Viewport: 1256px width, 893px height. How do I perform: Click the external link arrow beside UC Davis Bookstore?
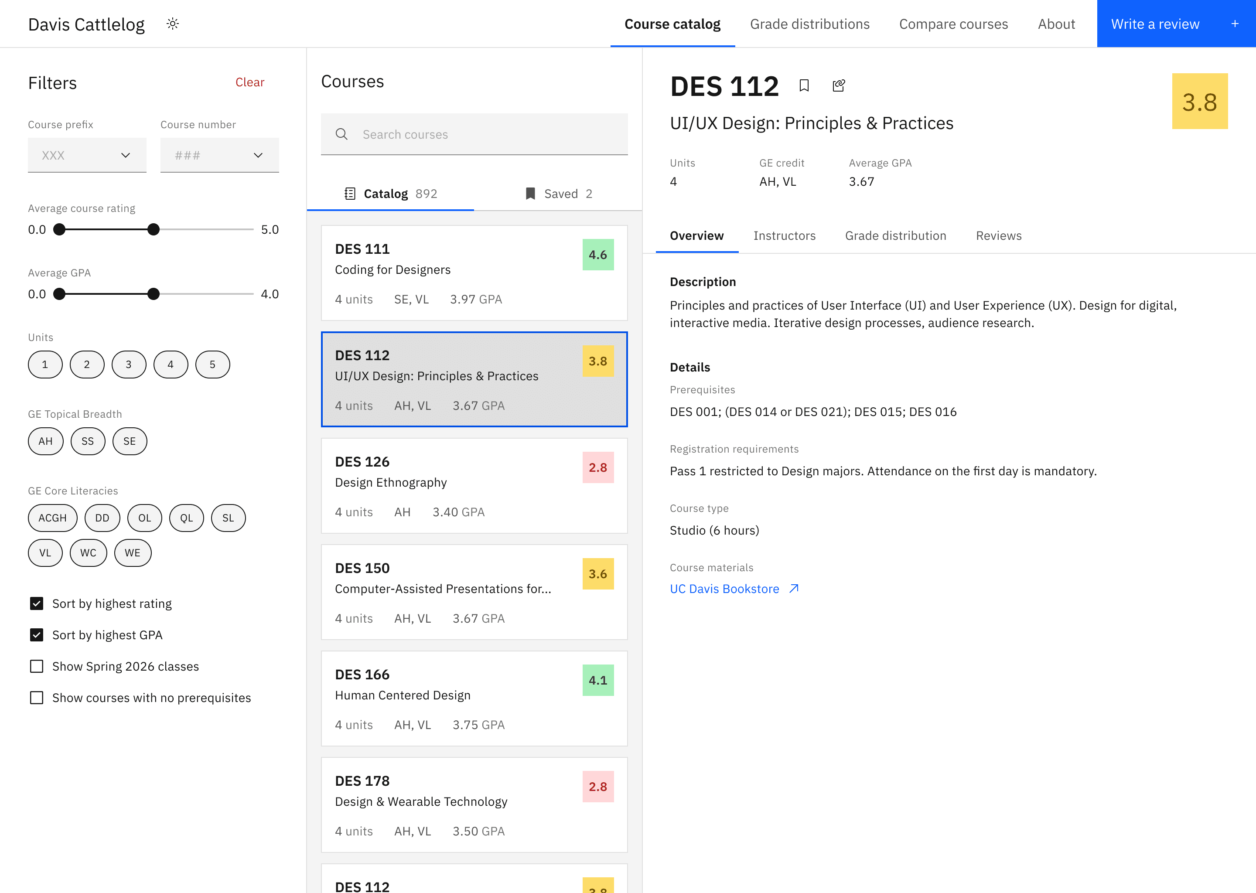point(794,588)
